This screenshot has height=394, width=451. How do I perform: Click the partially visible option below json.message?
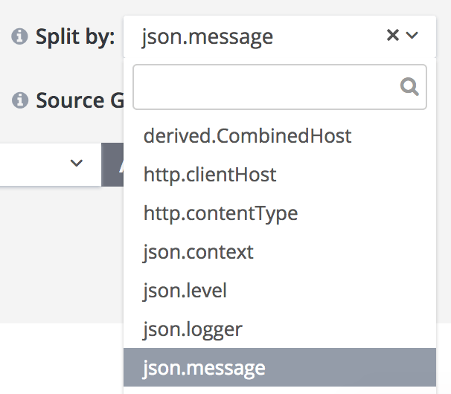tap(279, 390)
